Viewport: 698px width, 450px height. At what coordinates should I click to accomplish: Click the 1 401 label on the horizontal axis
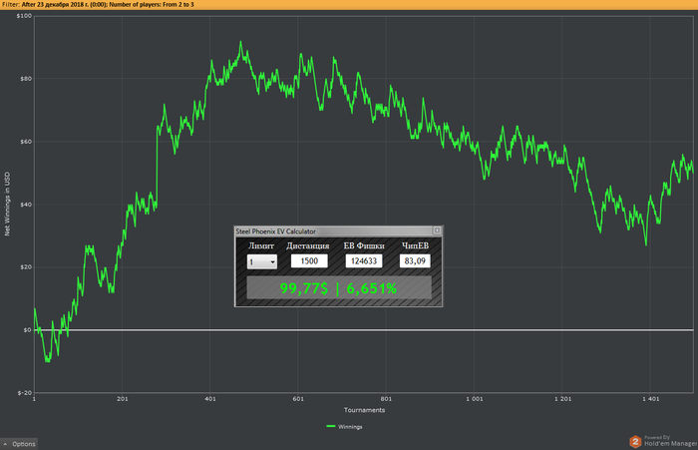[x=651, y=399]
